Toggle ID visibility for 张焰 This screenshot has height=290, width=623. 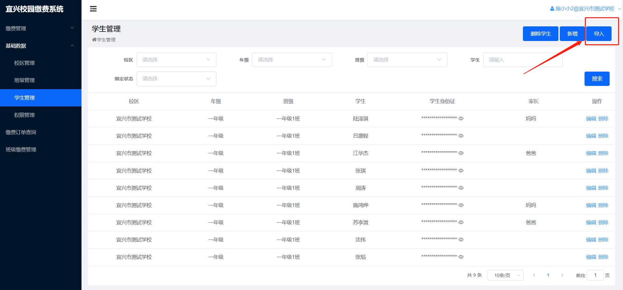(461, 257)
